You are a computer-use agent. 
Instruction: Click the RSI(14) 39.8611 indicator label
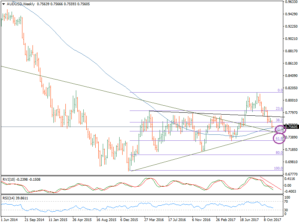coord(15,198)
